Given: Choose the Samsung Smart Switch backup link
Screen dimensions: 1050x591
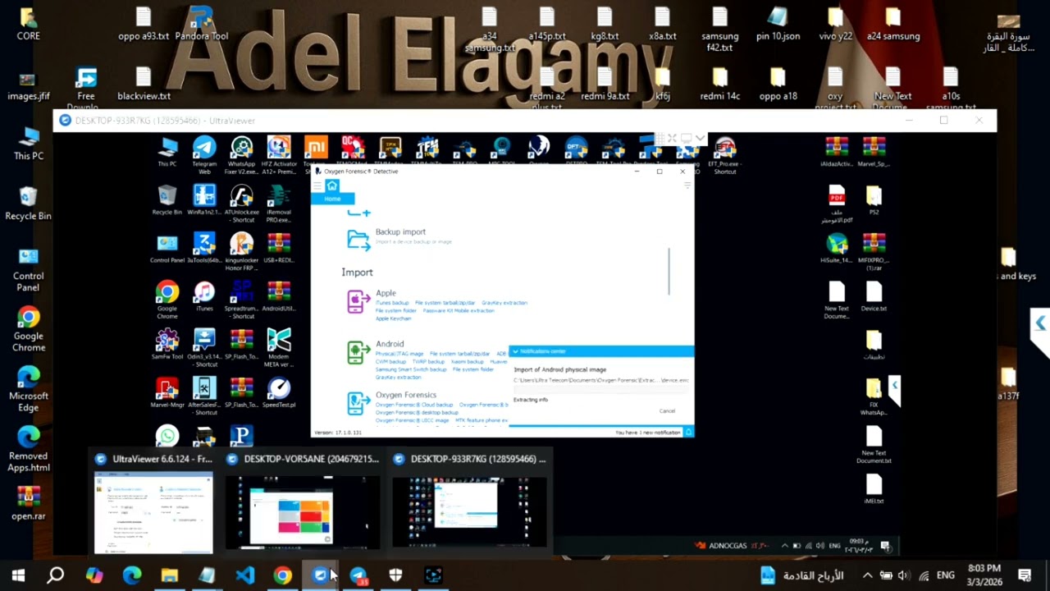Looking at the screenshot, I should click(411, 370).
